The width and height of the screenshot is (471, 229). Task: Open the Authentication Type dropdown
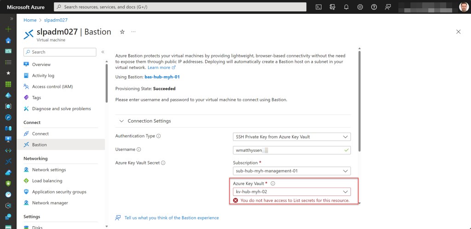[x=292, y=137]
